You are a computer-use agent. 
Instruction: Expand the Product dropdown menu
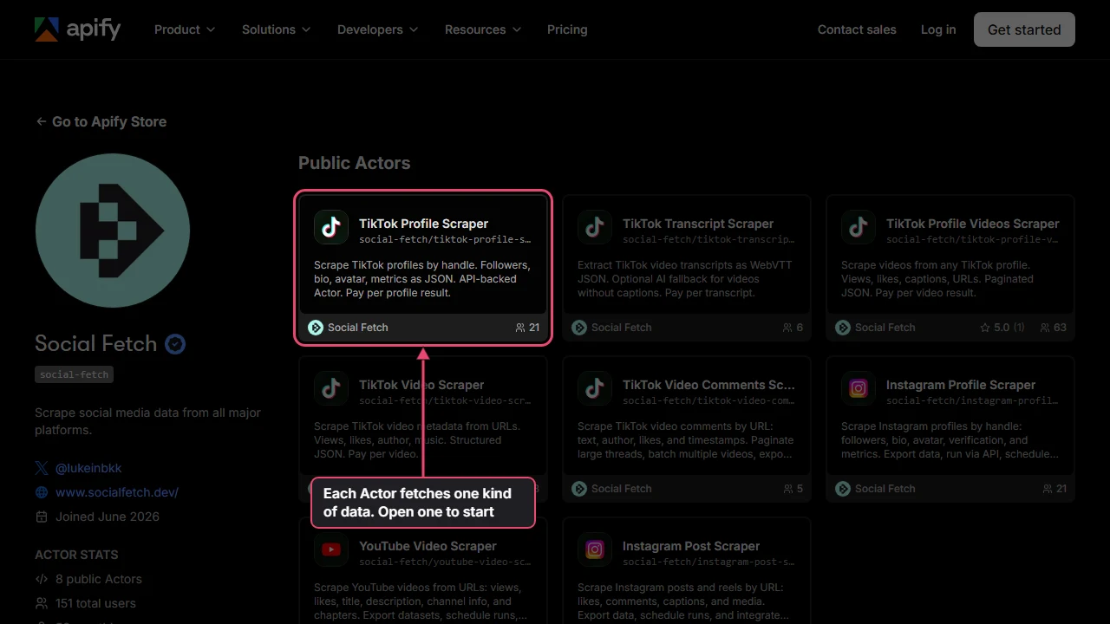tap(185, 29)
